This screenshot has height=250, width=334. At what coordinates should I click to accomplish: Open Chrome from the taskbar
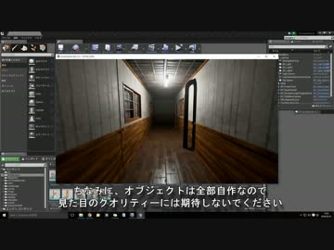coord(90,215)
